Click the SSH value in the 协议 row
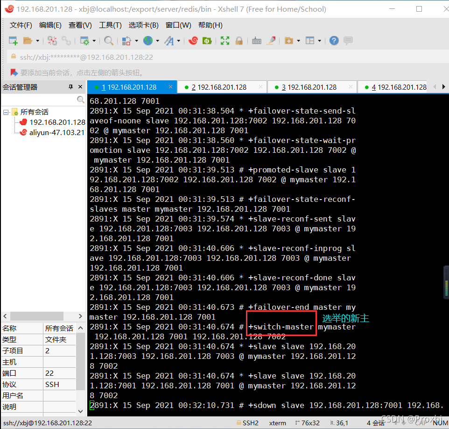Screen dimensions: 449x429 (x=52, y=384)
